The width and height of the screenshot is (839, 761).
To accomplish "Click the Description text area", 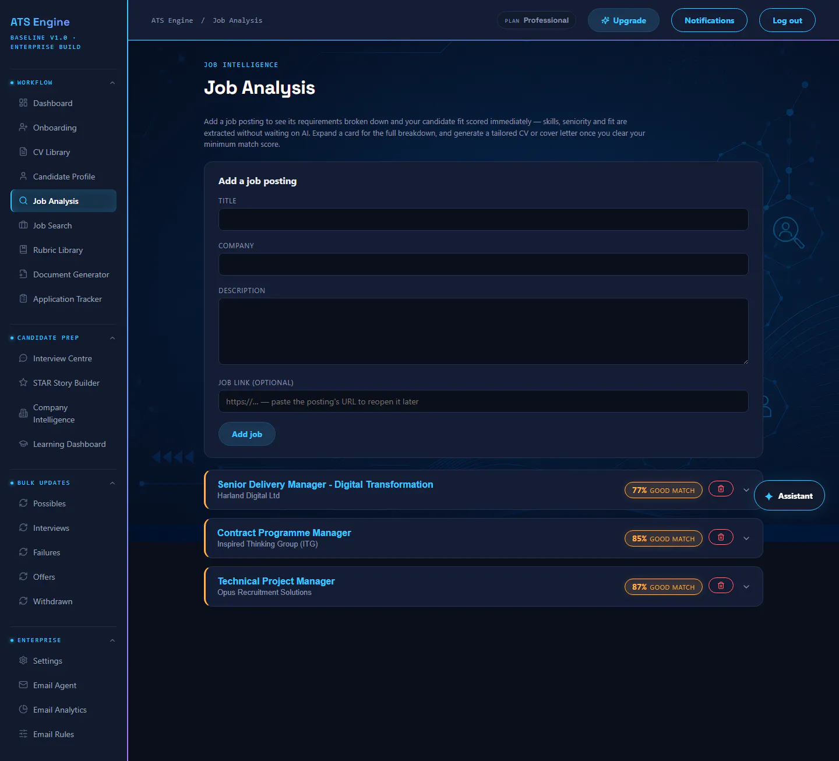I will coord(483,332).
